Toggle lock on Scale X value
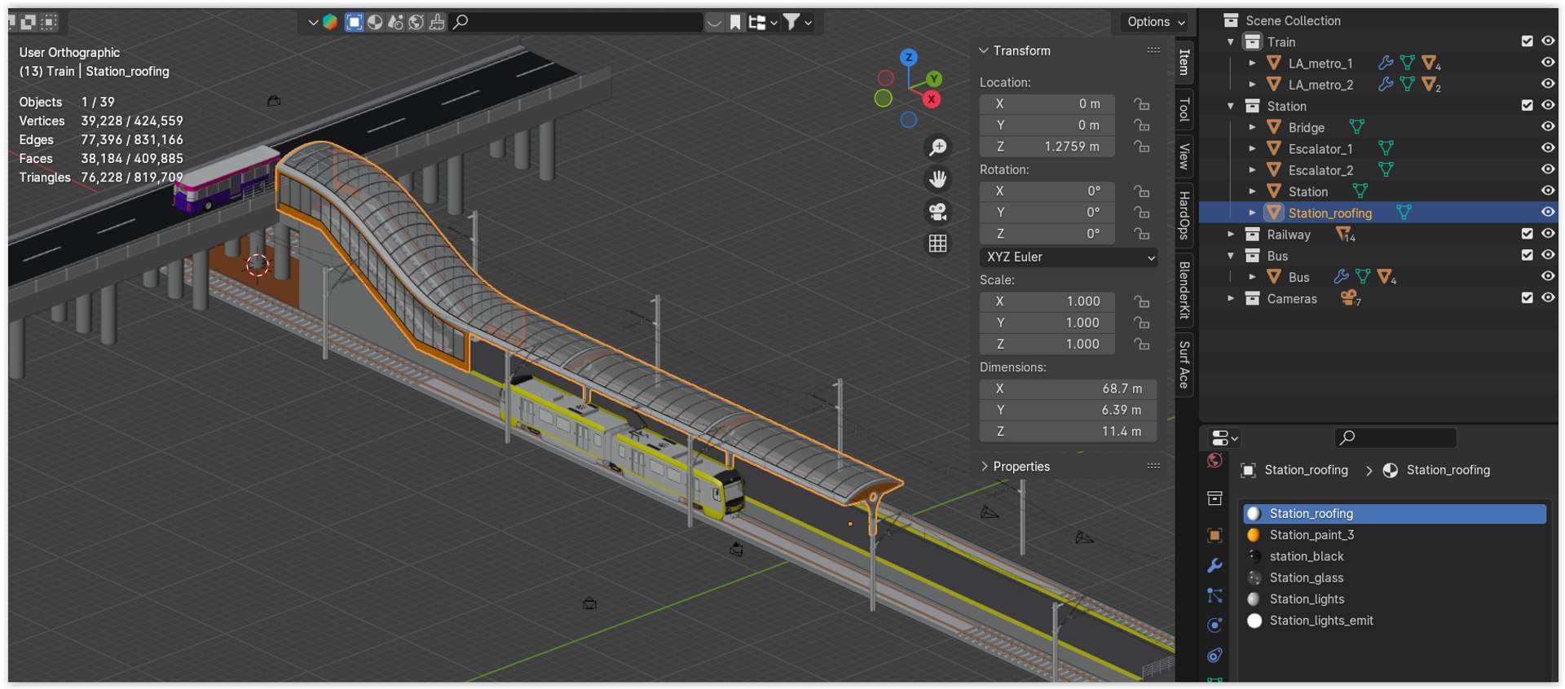This screenshot has width=1565, height=689. point(1142,301)
